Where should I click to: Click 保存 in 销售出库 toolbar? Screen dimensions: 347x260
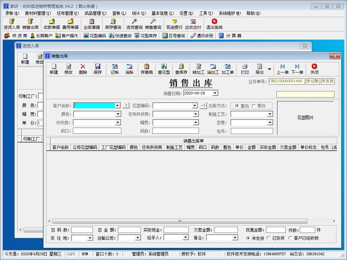click(98, 69)
